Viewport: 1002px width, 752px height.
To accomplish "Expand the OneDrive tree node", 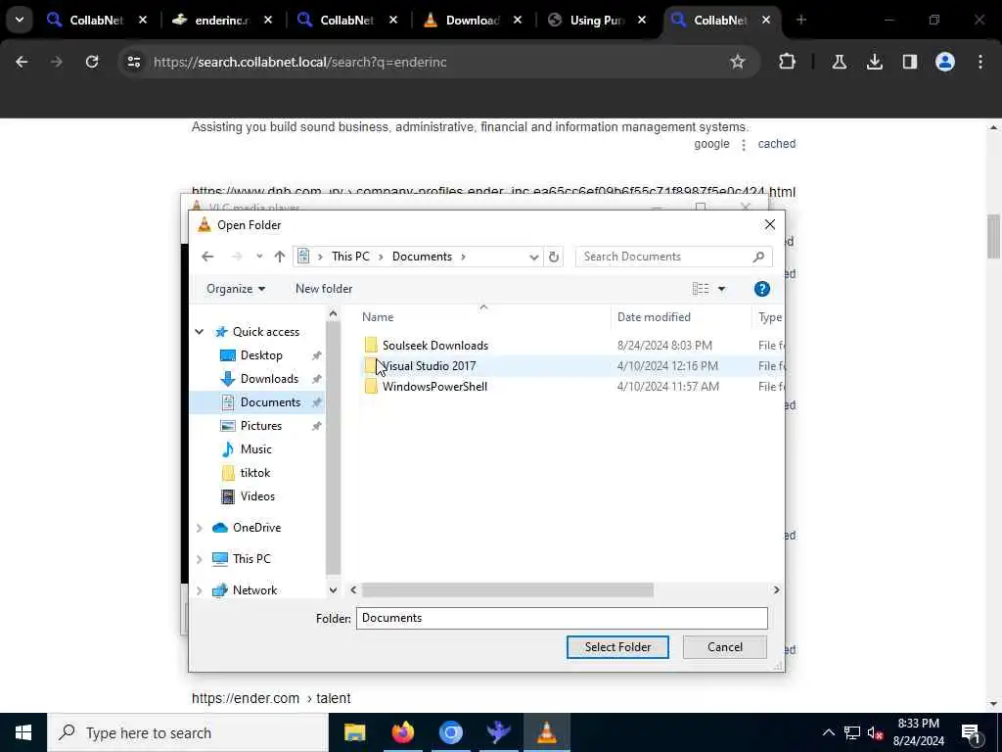I will click(200, 528).
